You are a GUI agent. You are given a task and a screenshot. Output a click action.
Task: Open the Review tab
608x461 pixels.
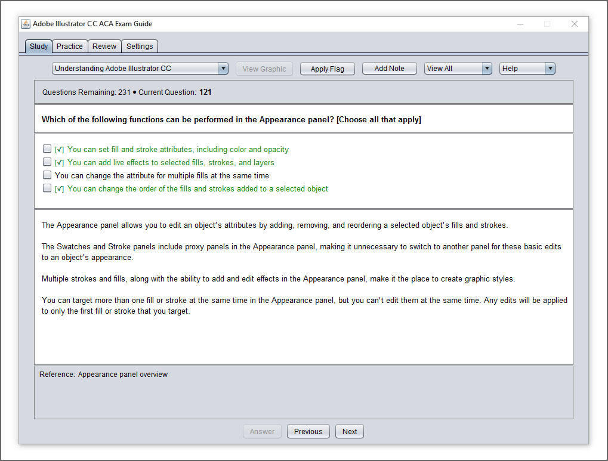(104, 46)
